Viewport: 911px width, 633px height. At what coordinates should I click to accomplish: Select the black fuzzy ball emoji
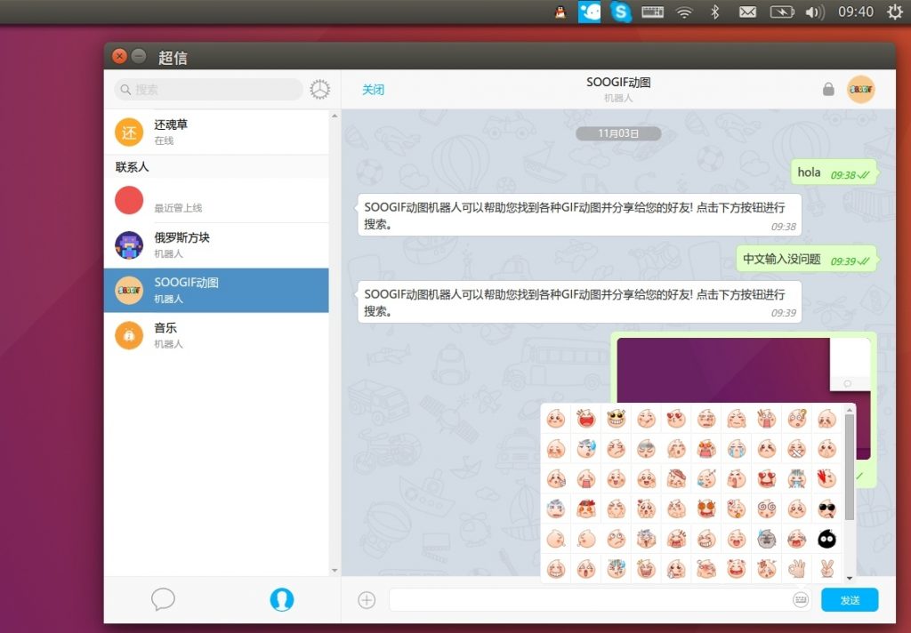coord(826,539)
